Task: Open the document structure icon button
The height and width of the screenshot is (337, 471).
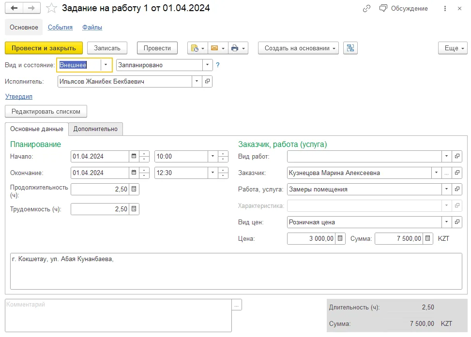Action: 350,48
